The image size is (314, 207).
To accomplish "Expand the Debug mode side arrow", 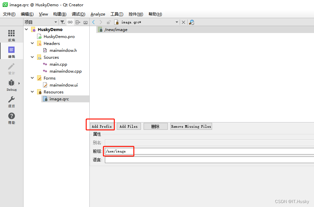I will [19, 83].
